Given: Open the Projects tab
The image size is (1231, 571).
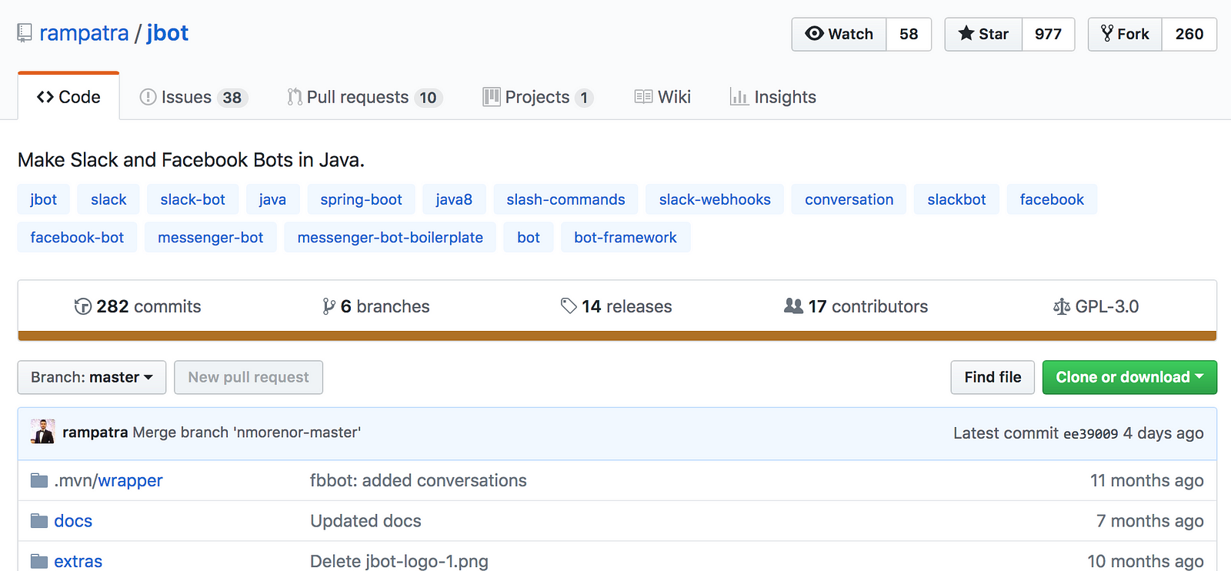Looking at the screenshot, I should pos(539,97).
